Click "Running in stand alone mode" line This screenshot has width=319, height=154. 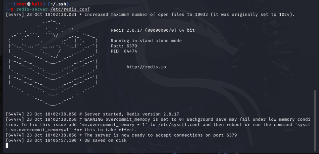[146, 41]
